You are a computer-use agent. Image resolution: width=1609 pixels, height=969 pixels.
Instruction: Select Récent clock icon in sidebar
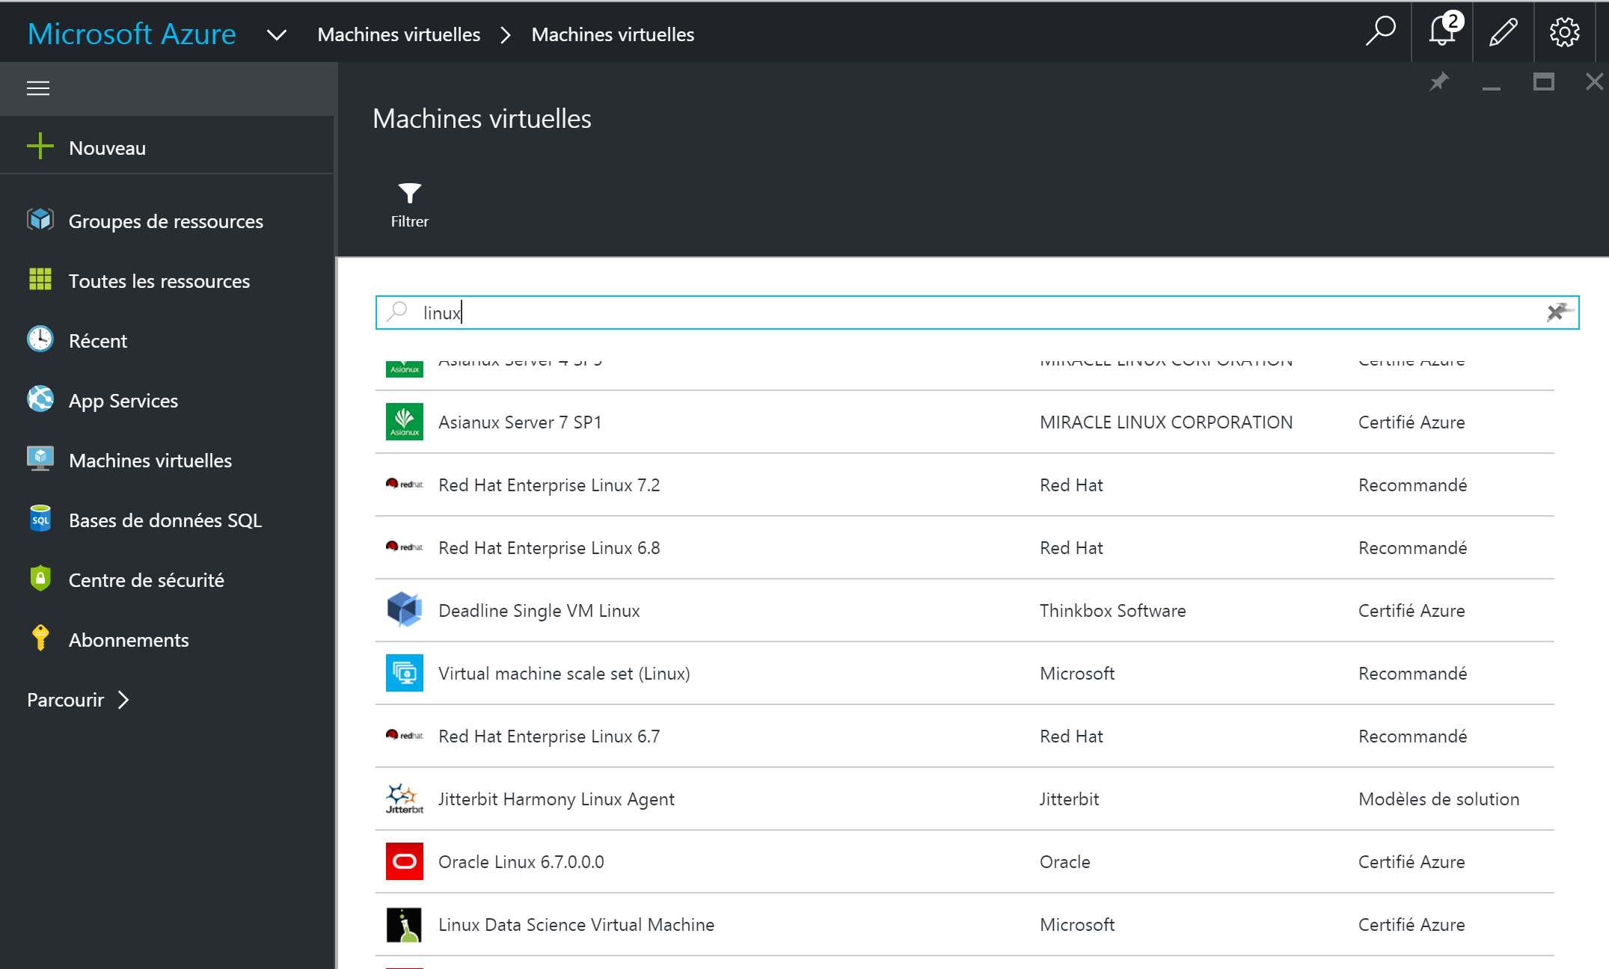point(40,339)
